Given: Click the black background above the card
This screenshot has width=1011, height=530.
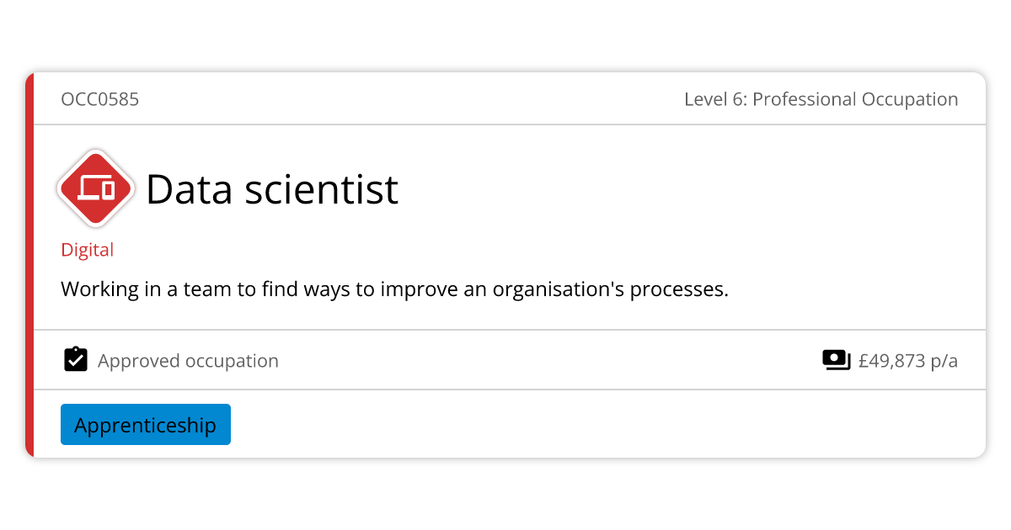Looking at the screenshot, I should 505,35.
